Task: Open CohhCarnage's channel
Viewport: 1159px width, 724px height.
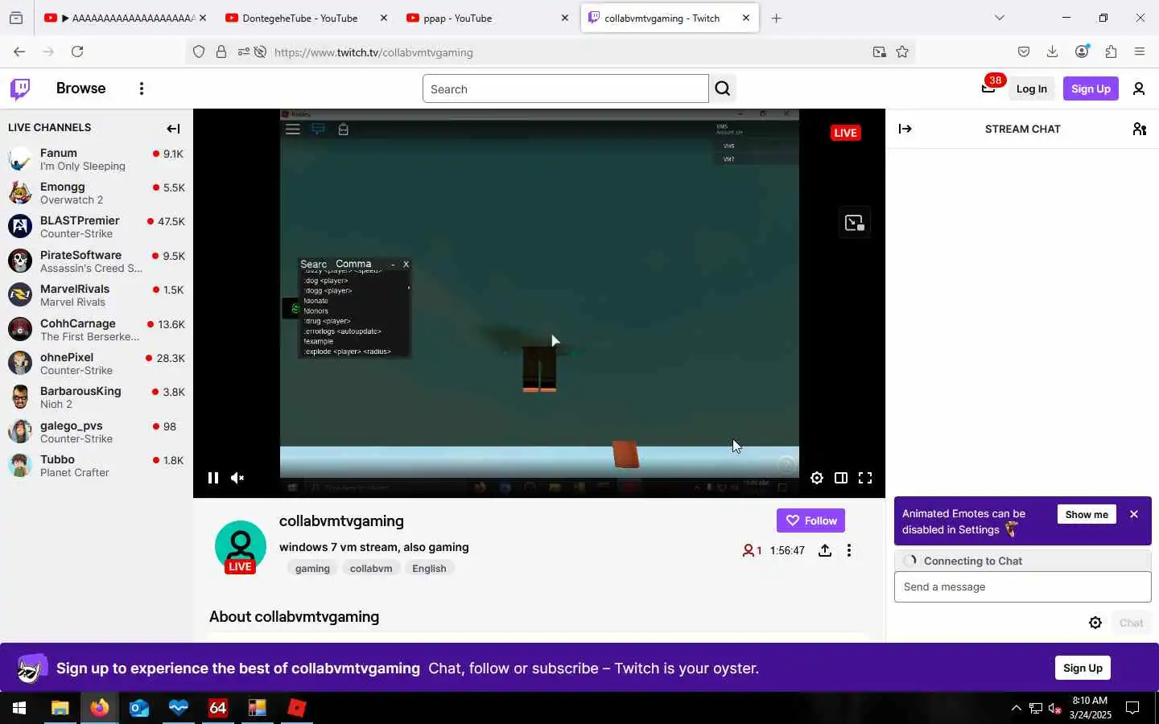Action: tap(97, 330)
